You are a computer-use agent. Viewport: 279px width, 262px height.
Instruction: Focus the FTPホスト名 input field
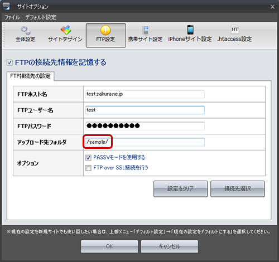coord(145,94)
